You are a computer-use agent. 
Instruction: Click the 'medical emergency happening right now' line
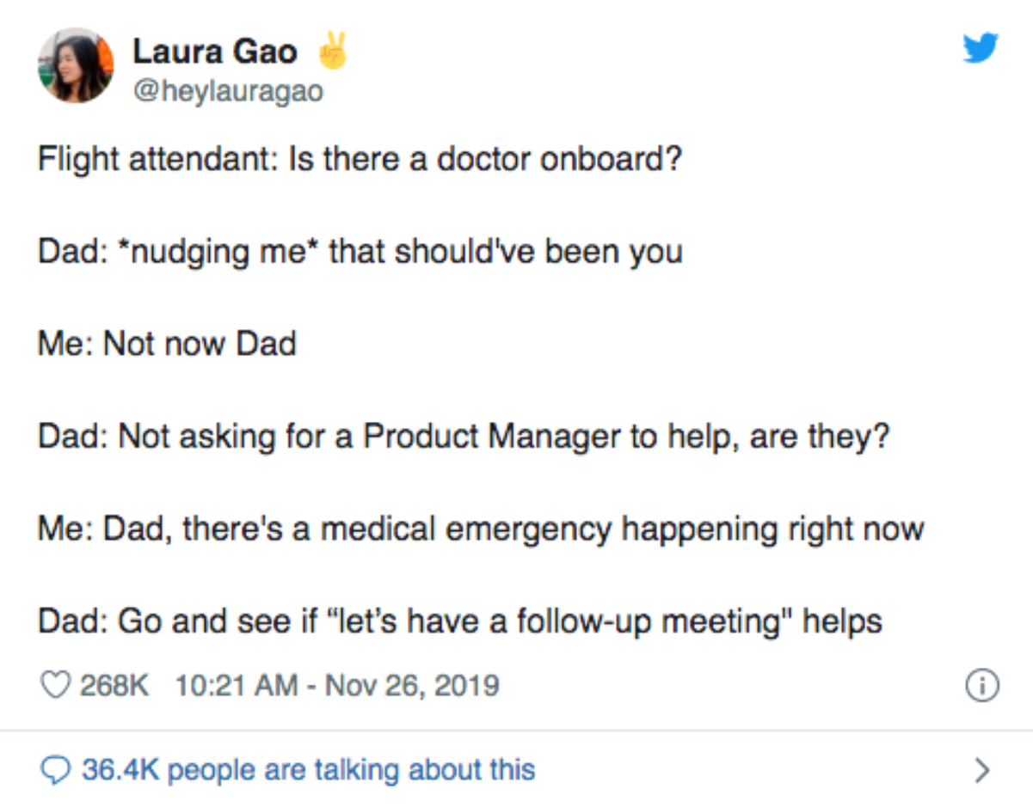coord(622,528)
